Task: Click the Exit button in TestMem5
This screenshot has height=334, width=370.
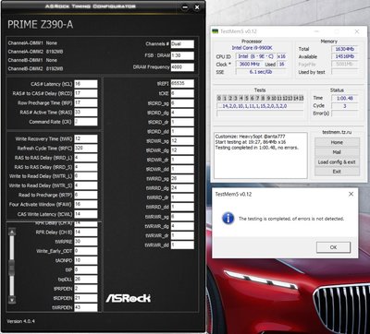Action: point(337,172)
